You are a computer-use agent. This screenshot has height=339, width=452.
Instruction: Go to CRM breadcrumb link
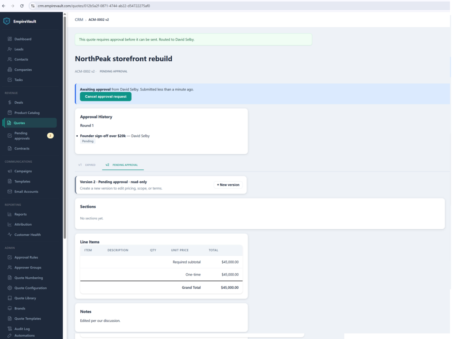coord(79,19)
